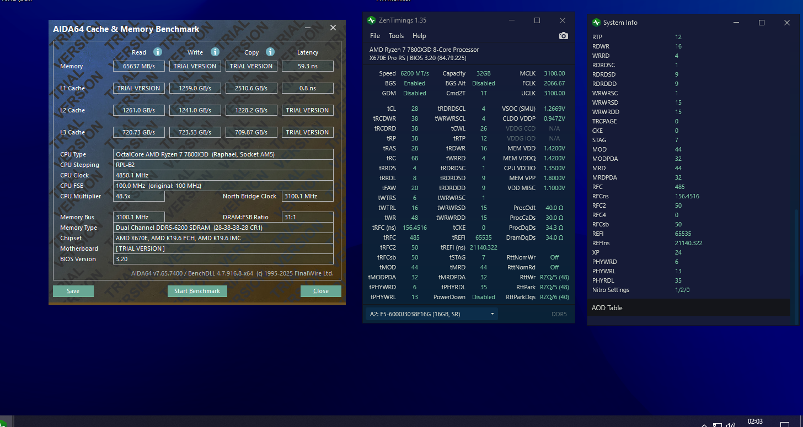Maximize the ZenTimings window
The height and width of the screenshot is (427, 803).
[x=537, y=20]
